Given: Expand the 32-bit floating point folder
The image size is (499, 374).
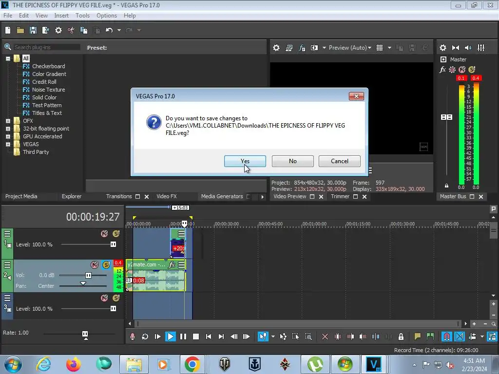Looking at the screenshot, I should (8, 129).
